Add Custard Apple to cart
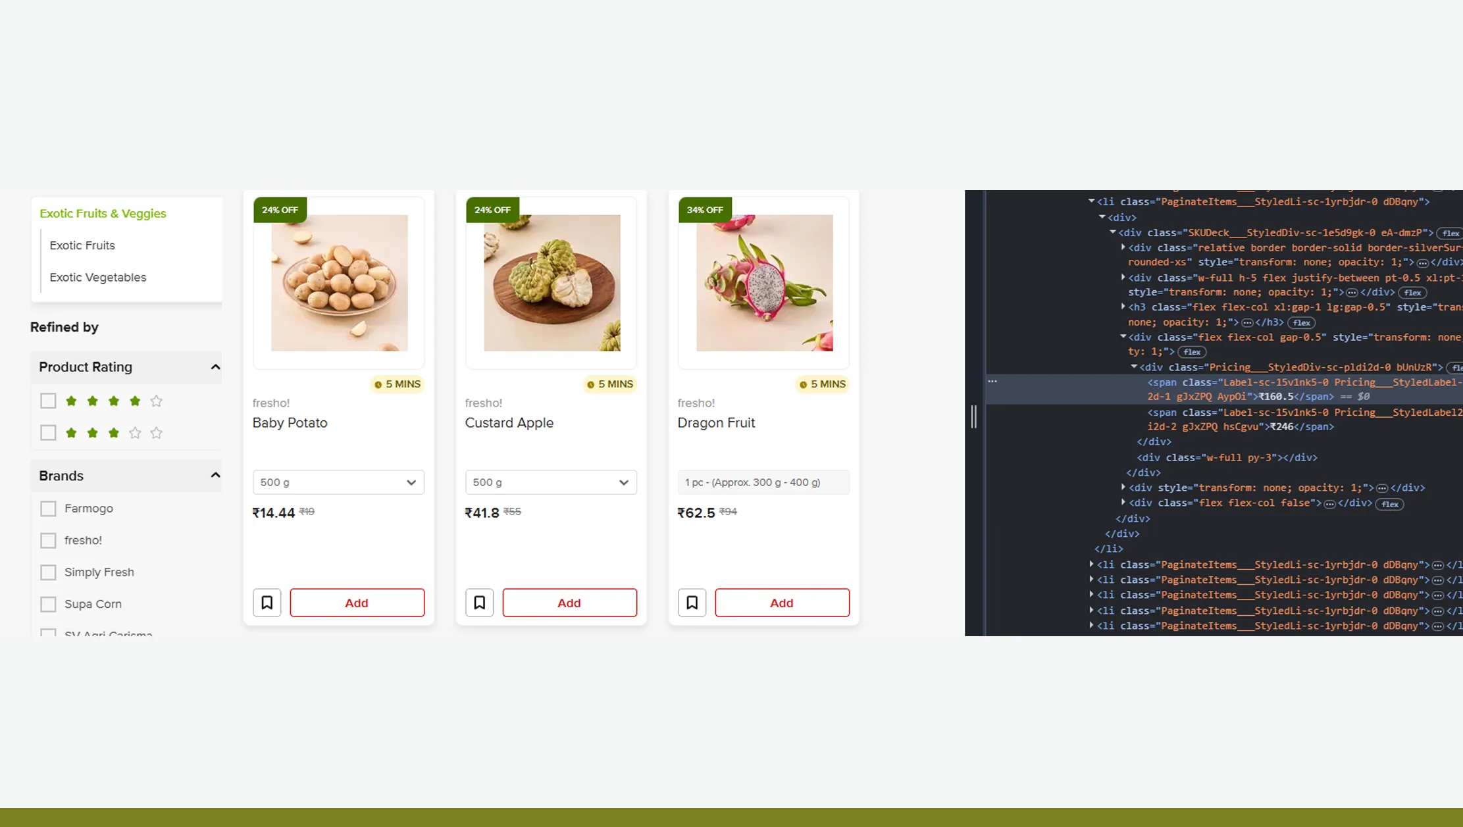 569,602
